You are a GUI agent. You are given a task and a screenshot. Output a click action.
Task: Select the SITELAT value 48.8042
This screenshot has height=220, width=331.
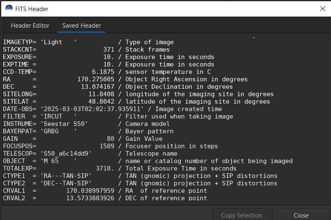pyautogui.click(x=102, y=102)
